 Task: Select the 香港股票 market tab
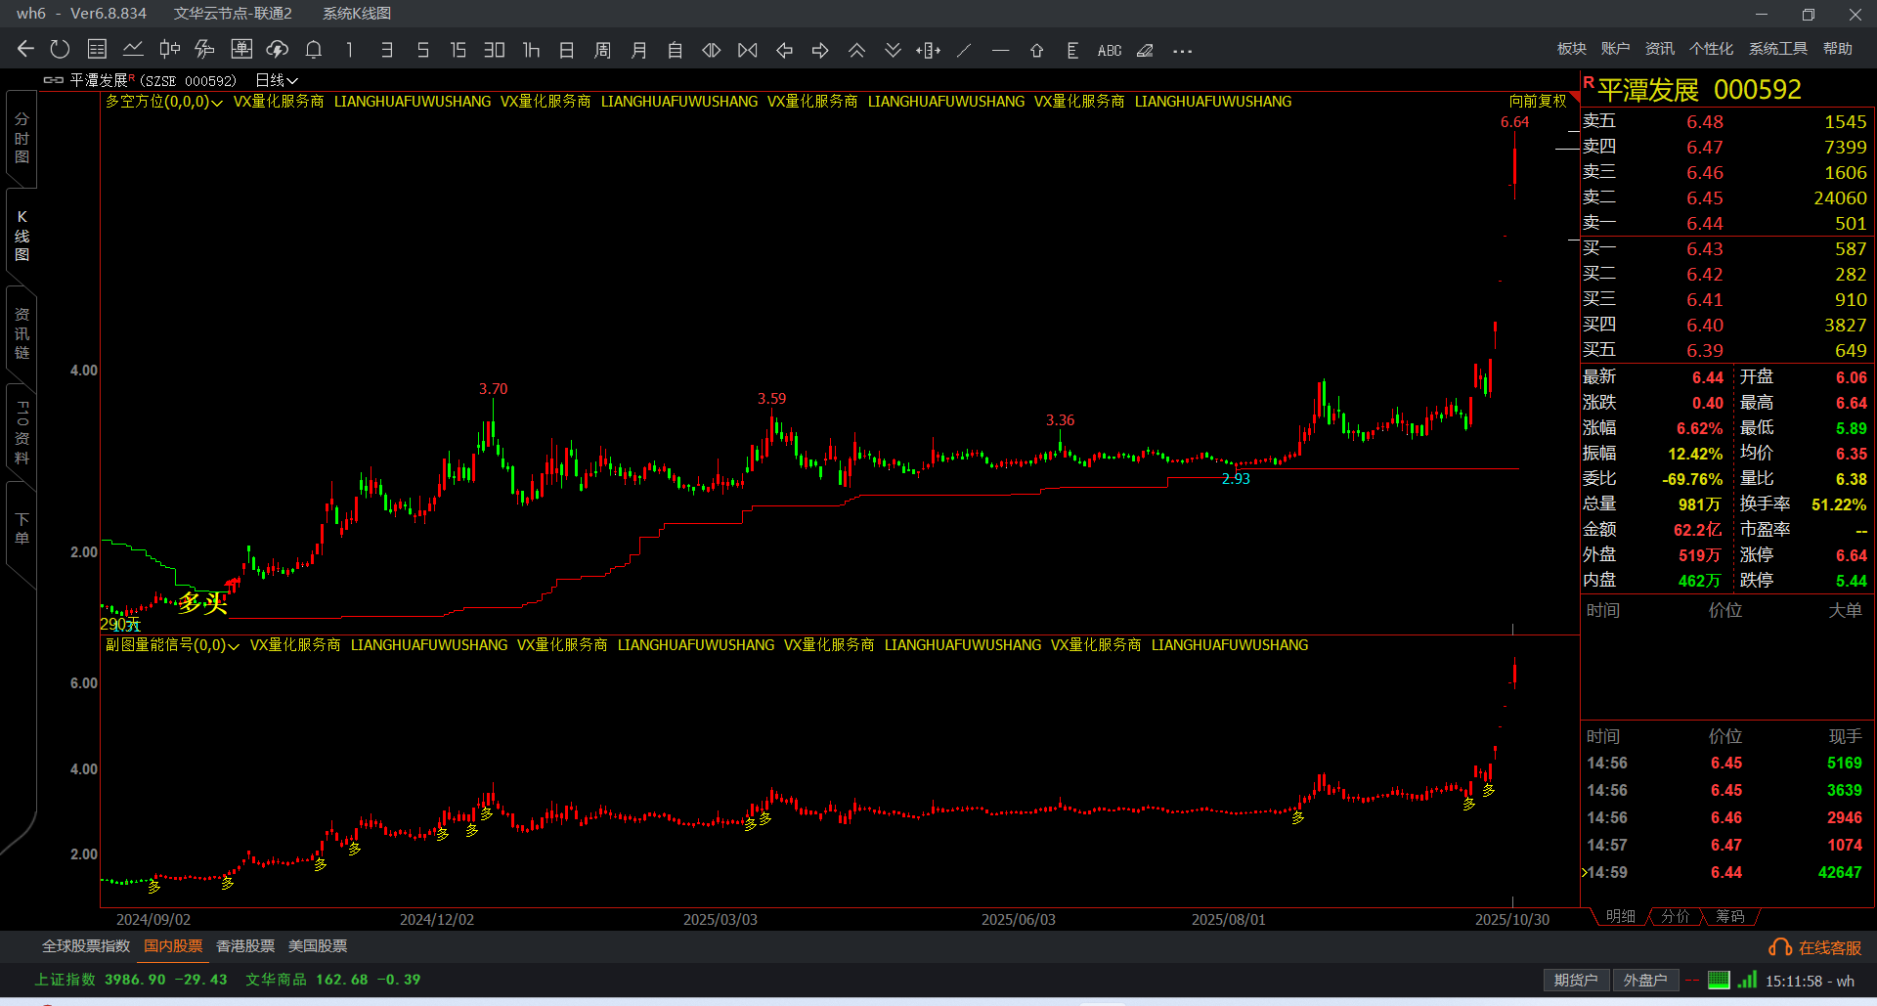pos(245,946)
